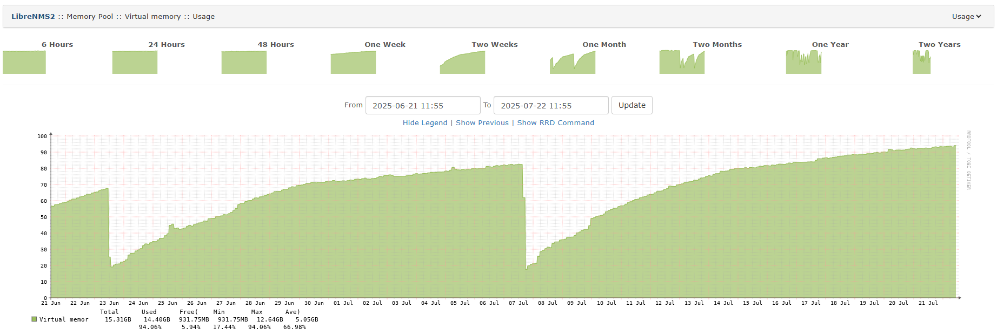The width and height of the screenshot is (997, 335).
Task: View the One Year graph thumbnail
Action: pos(803,62)
